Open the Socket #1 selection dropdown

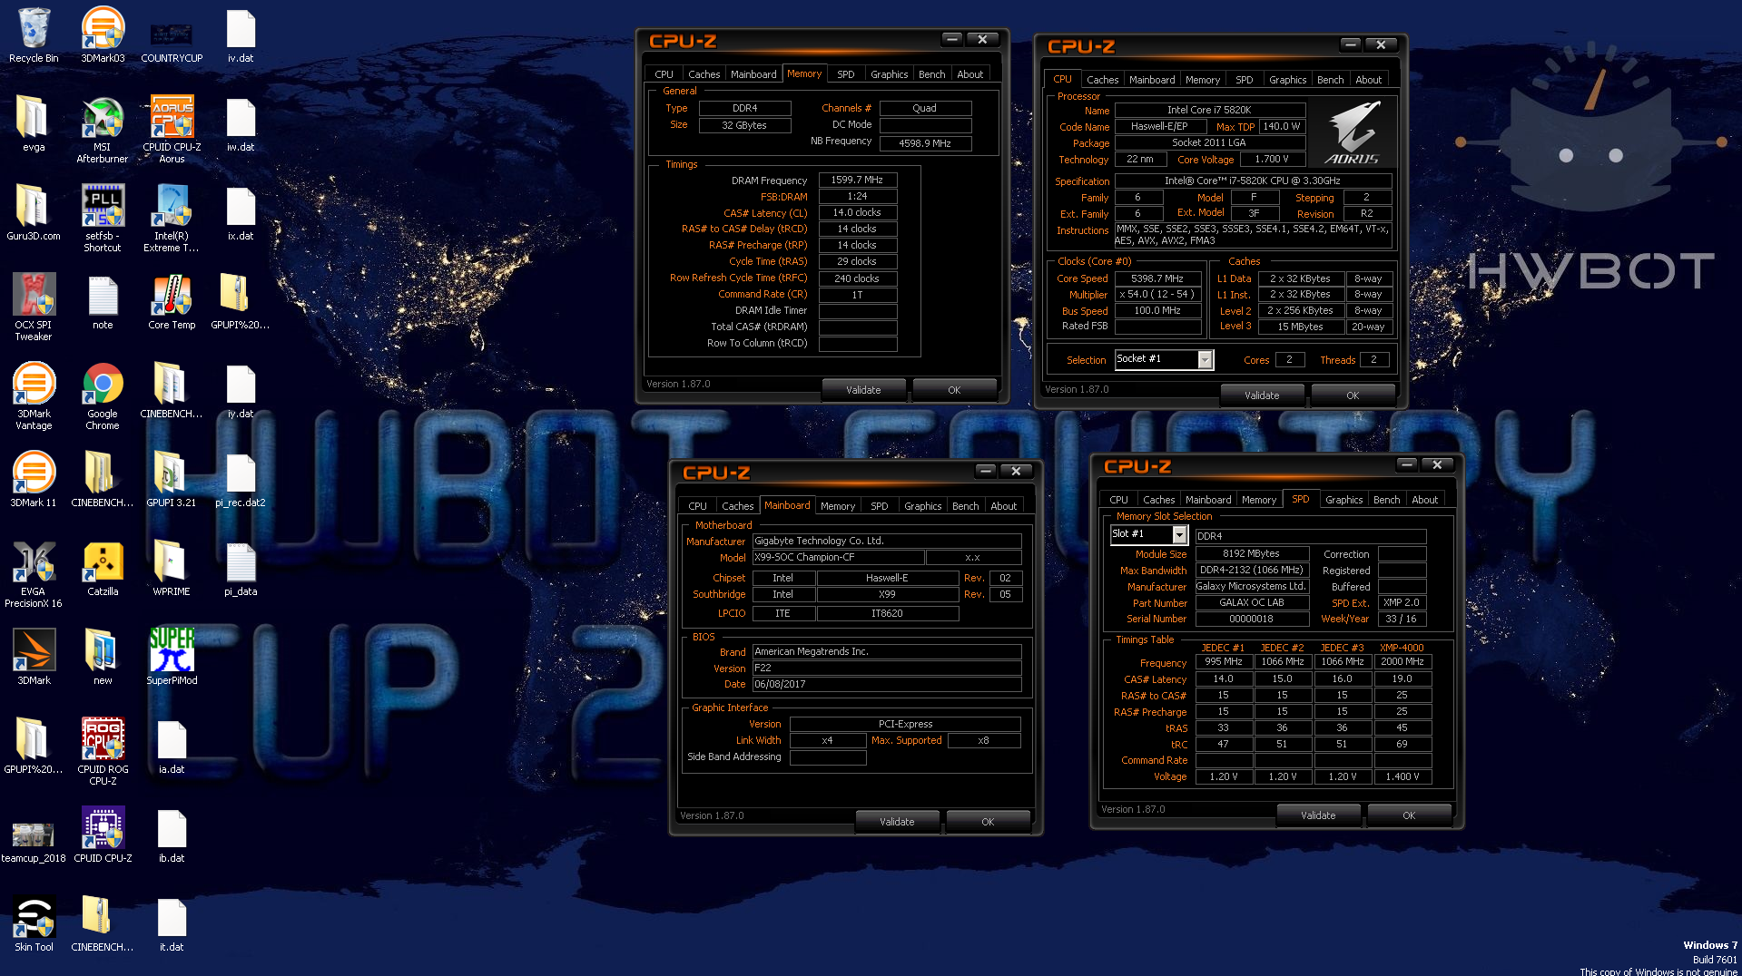coord(1164,359)
